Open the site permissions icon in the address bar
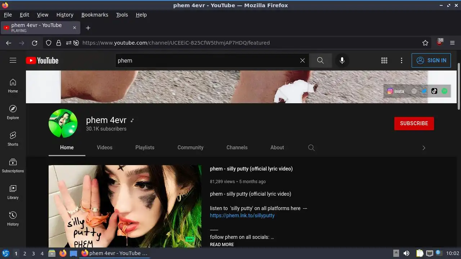 (68, 43)
